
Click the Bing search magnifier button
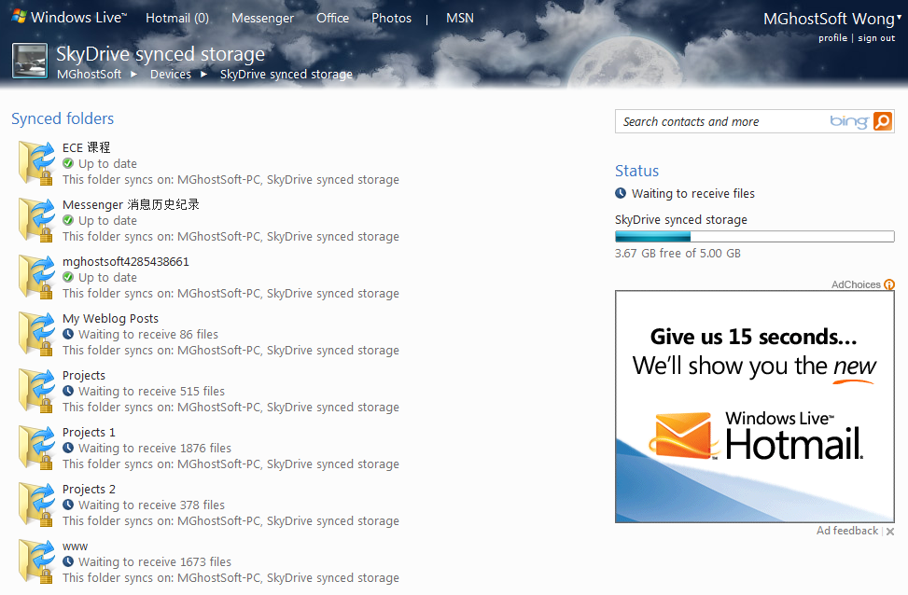[x=882, y=121]
